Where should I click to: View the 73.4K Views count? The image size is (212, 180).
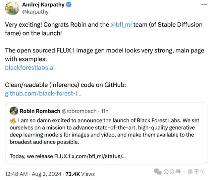[80, 174]
